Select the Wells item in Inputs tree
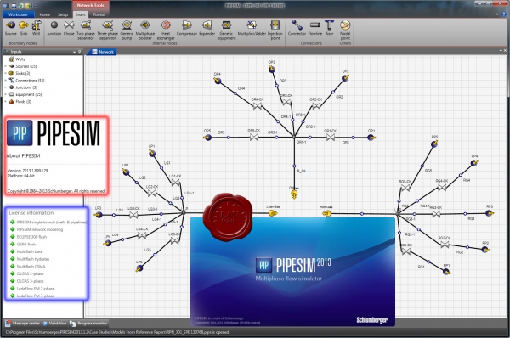Viewport: 510px width, 338px height. (17, 59)
